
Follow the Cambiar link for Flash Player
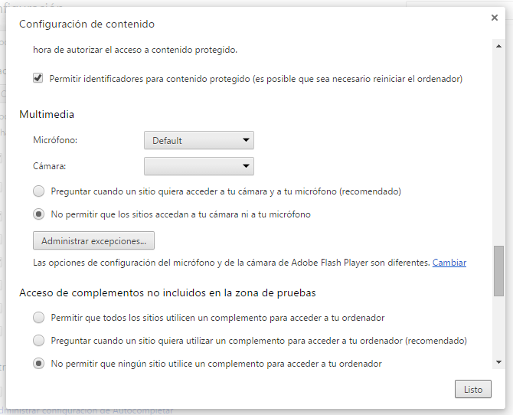(x=449, y=263)
